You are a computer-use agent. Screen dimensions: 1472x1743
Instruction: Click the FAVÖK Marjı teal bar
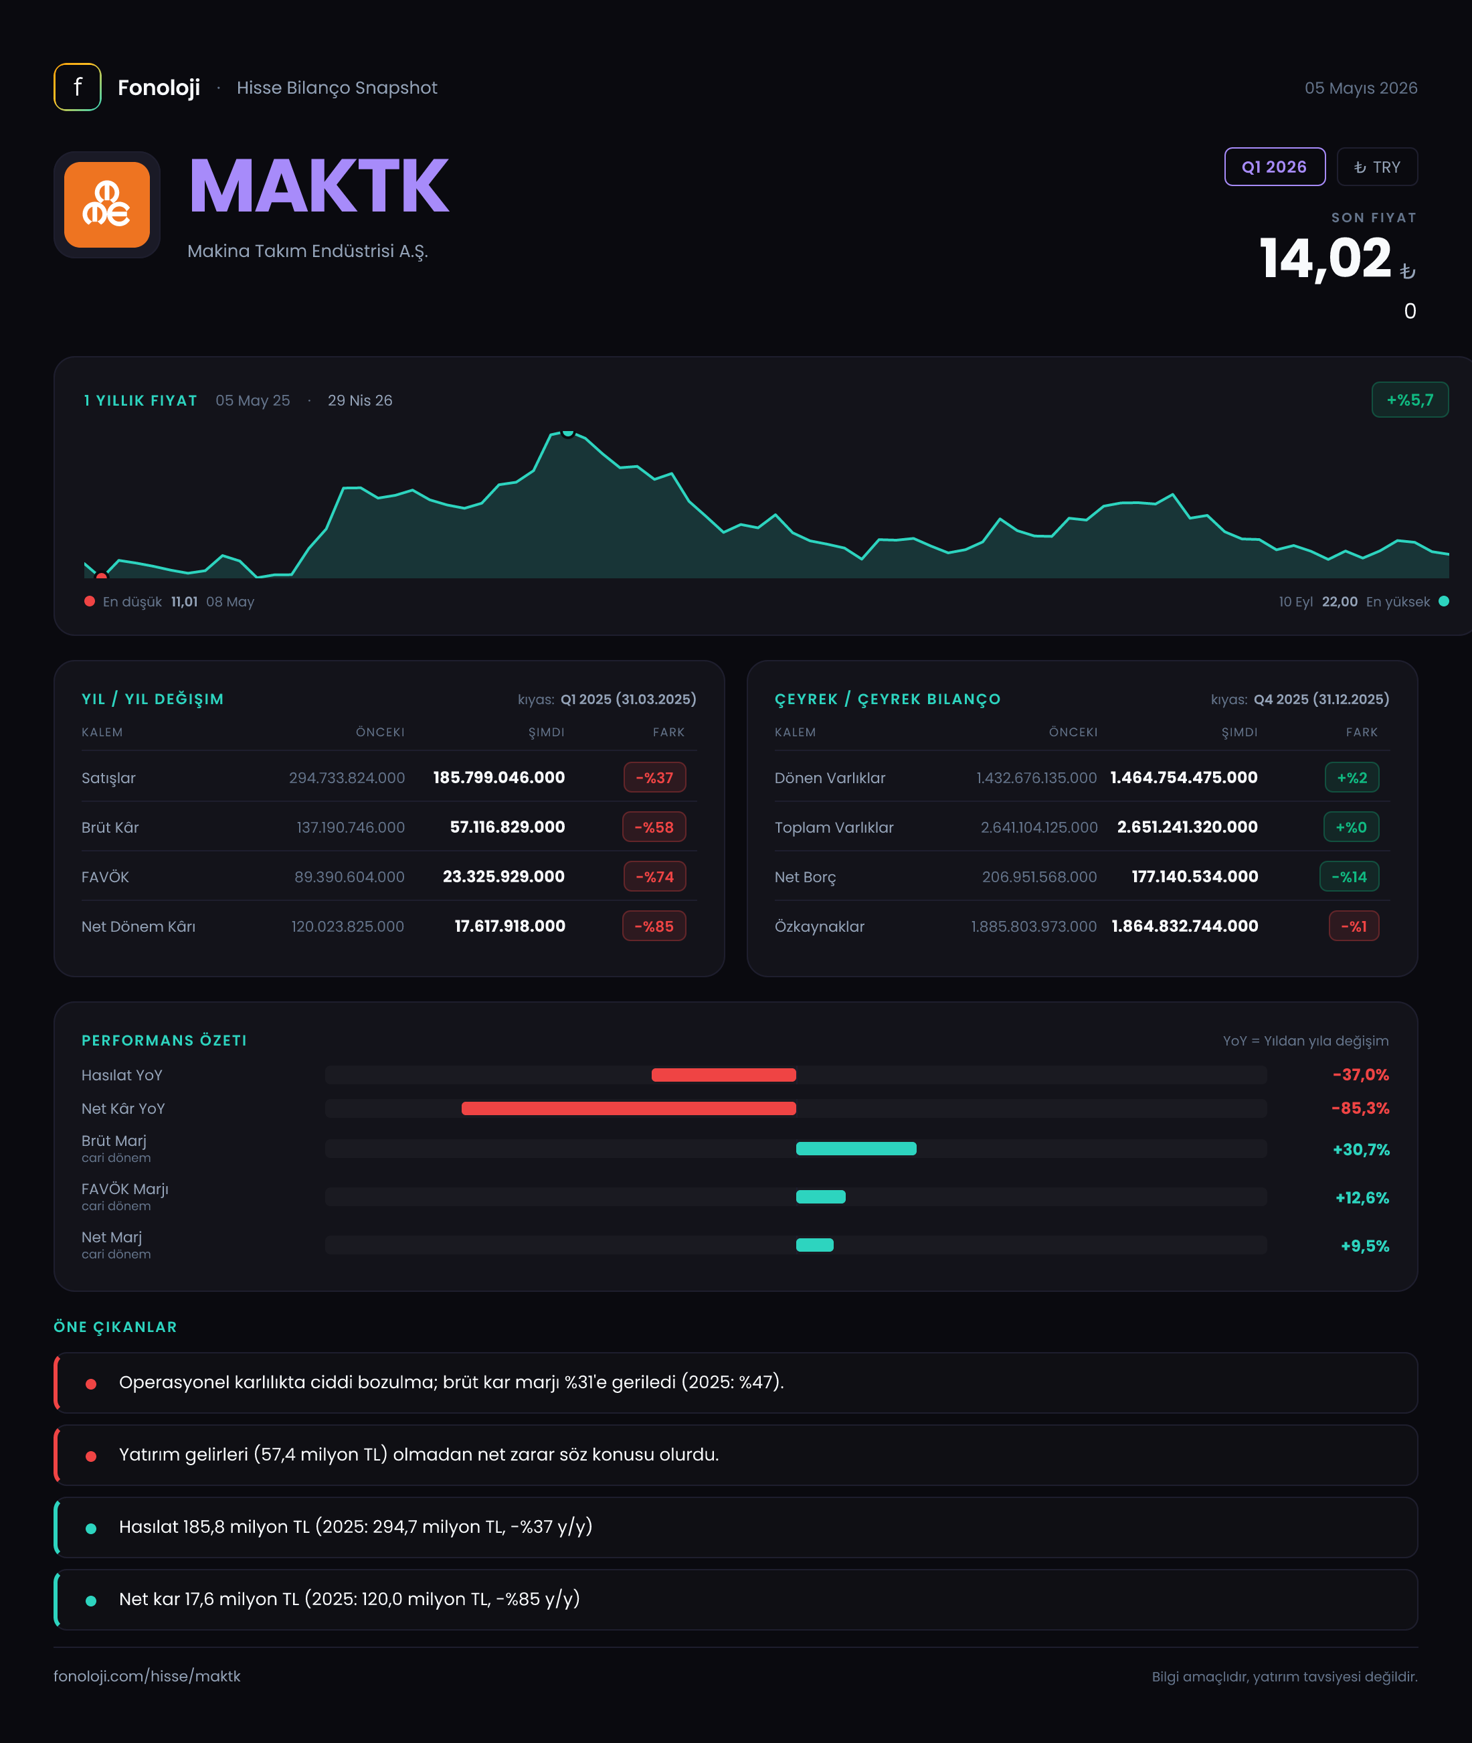click(820, 1197)
